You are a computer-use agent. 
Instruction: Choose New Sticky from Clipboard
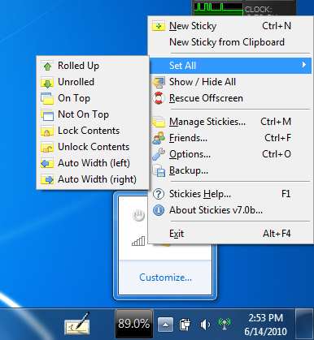230,42
